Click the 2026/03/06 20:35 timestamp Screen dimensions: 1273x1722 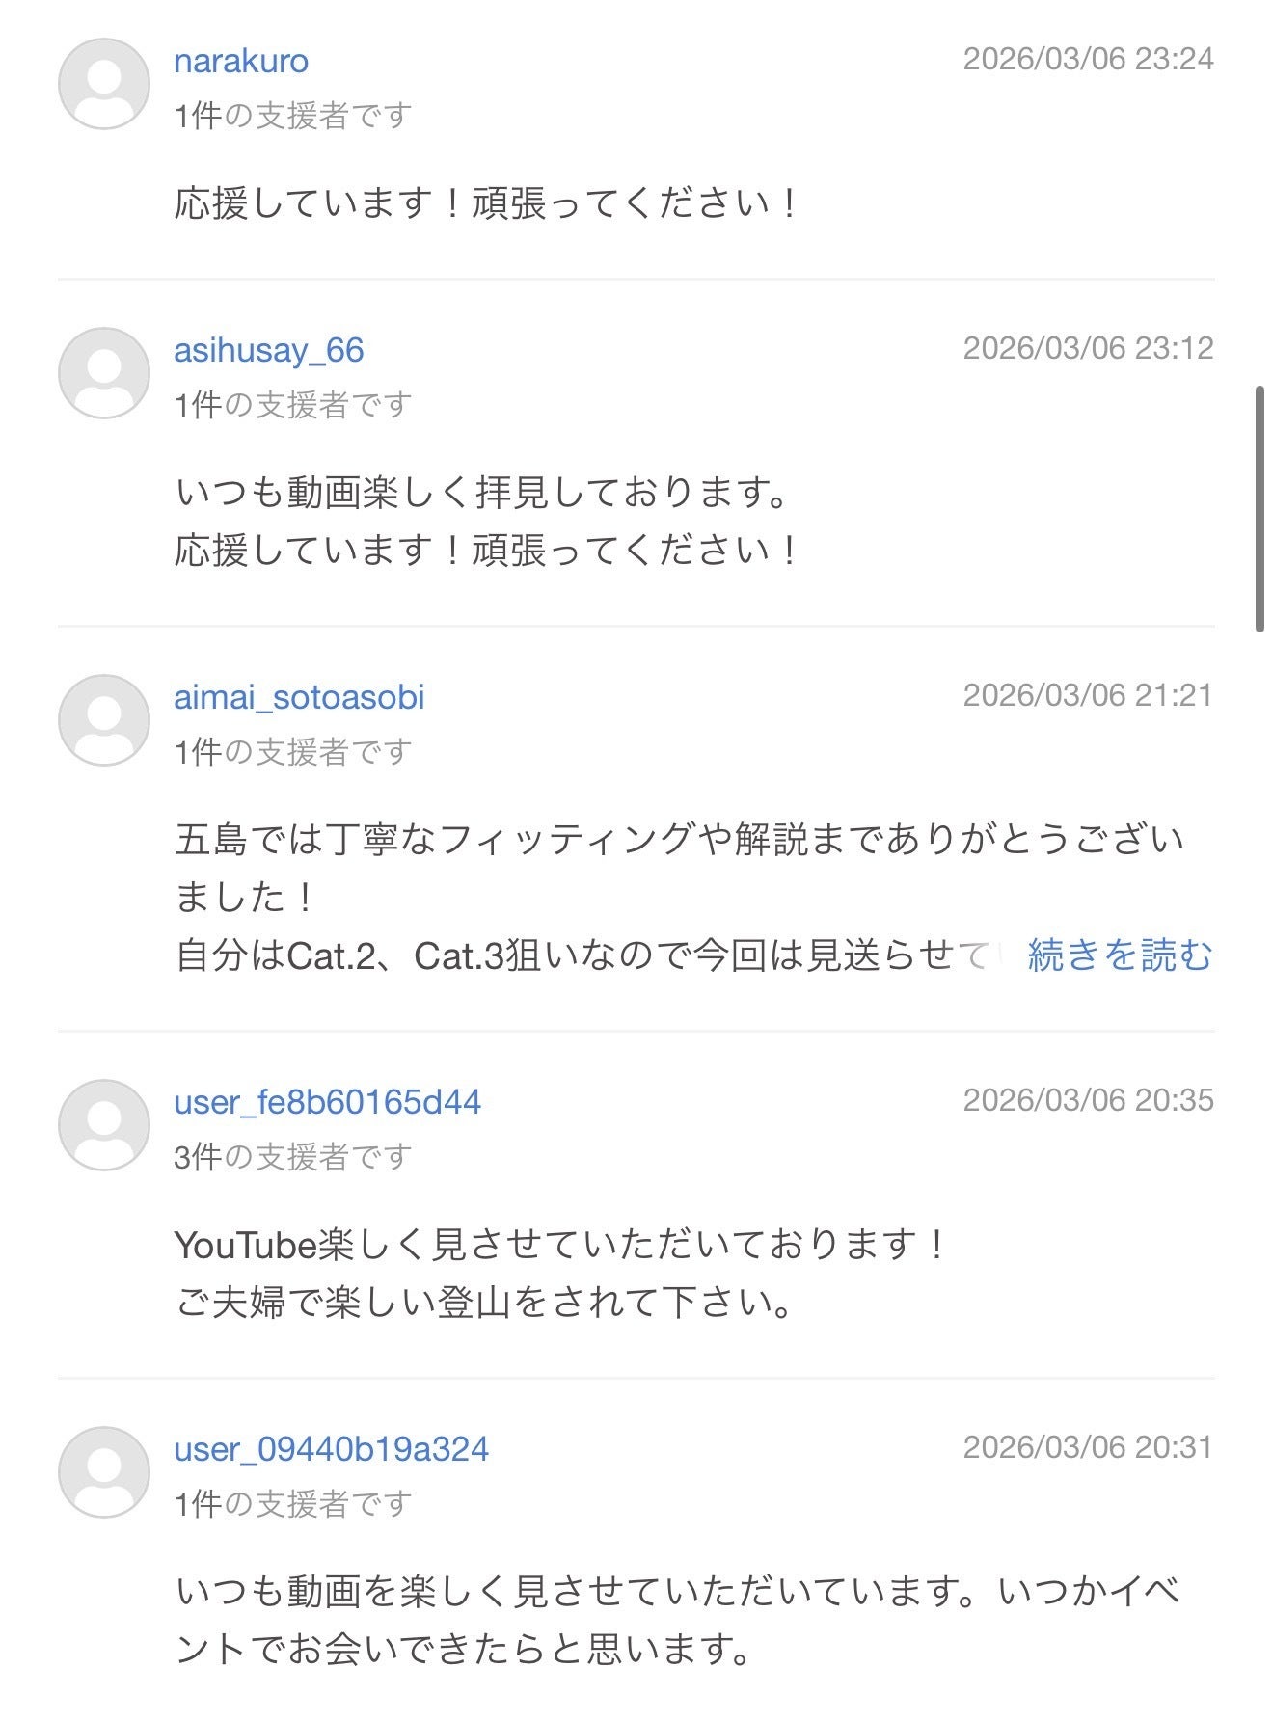click(x=1088, y=1100)
